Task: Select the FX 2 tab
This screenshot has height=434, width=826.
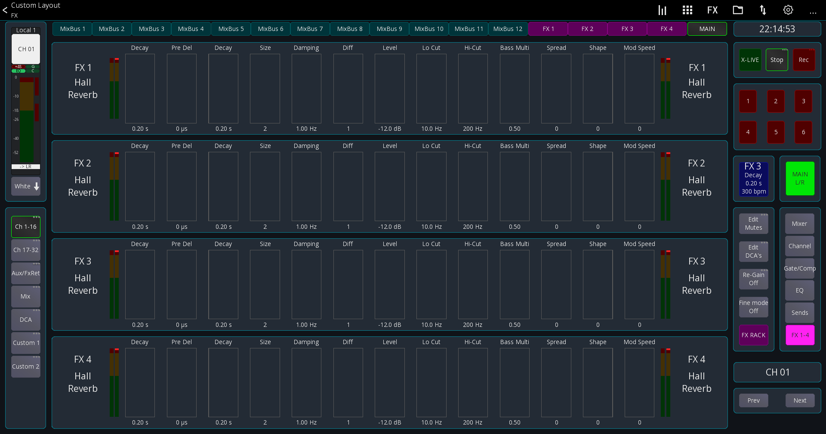Action: (587, 29)
